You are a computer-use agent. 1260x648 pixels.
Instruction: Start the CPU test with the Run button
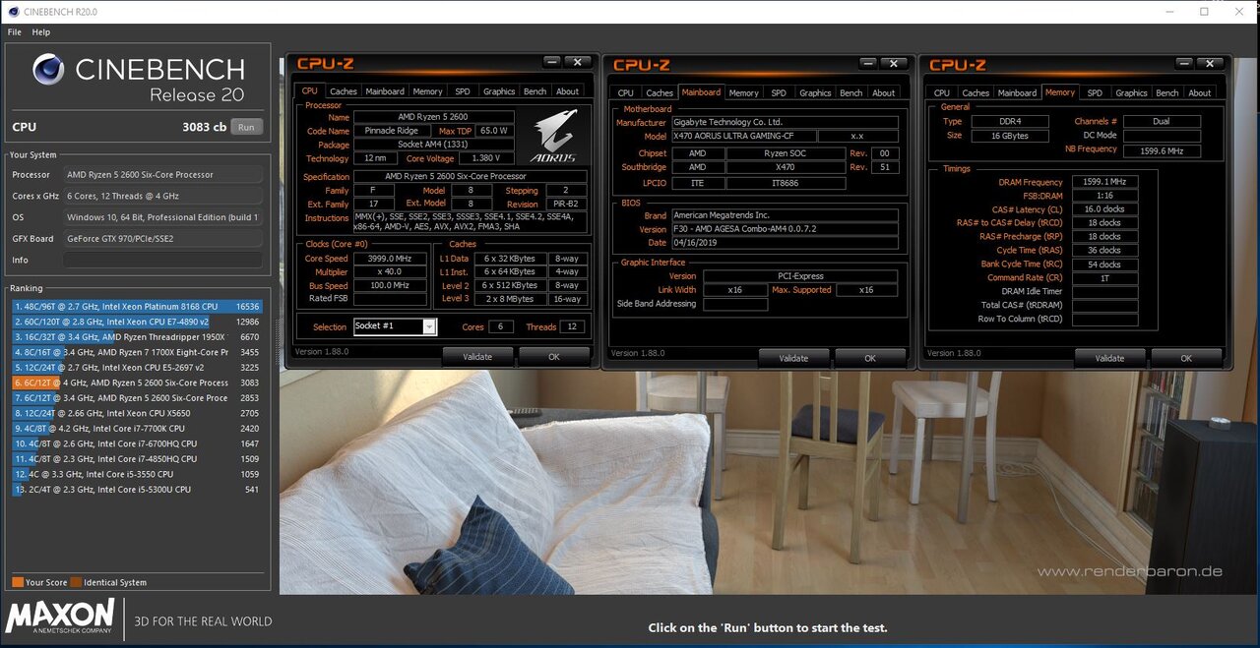click(246, 127)
